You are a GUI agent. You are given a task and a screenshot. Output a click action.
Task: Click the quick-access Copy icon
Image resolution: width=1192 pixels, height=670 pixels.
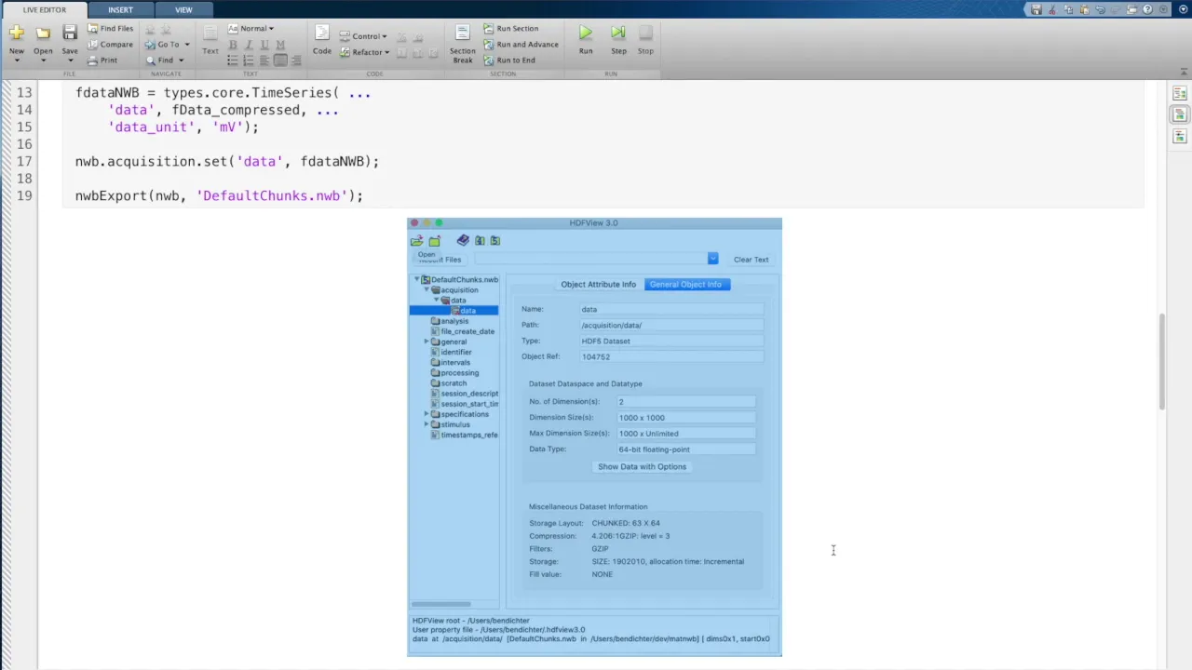point(1068,9)
